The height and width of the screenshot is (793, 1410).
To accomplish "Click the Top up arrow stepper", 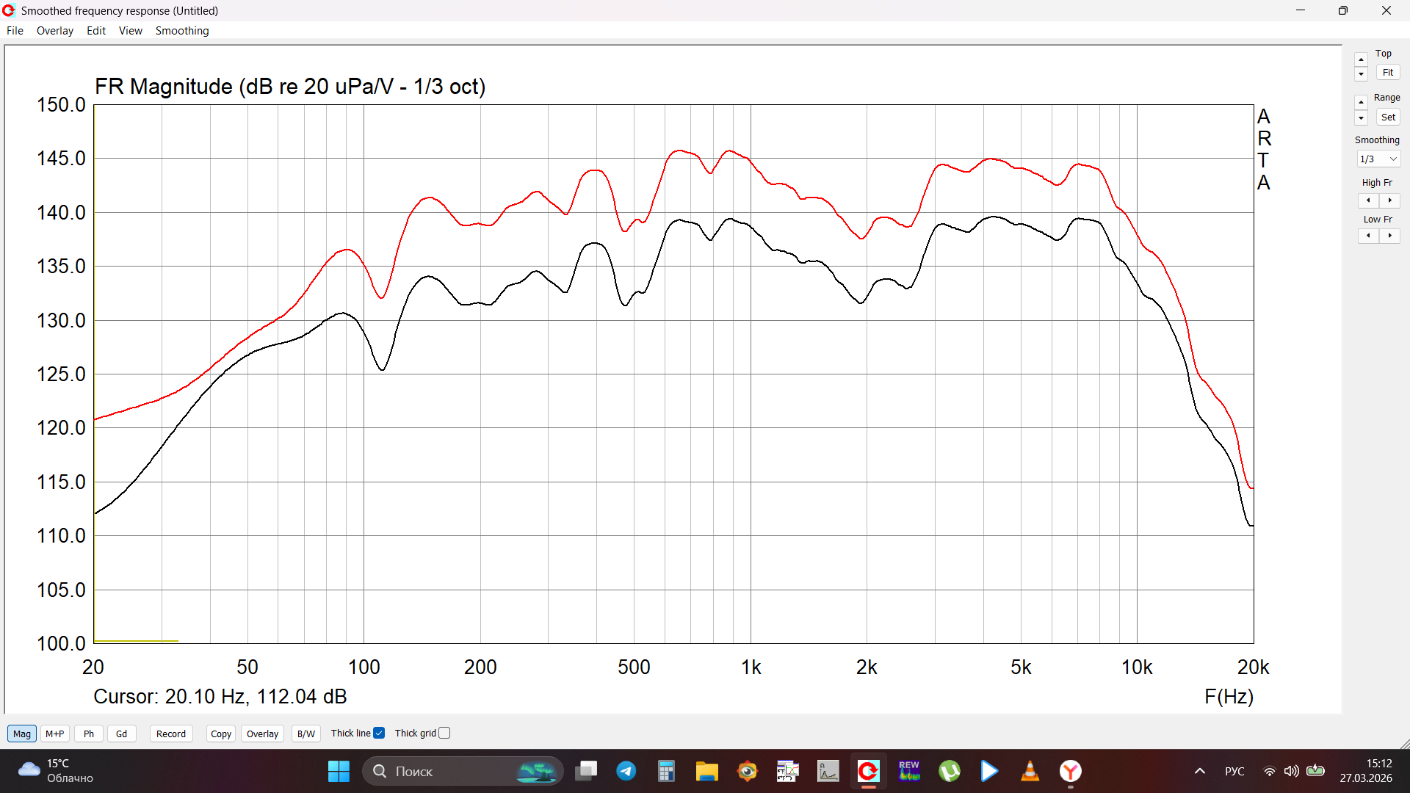I will (1361, 59).
